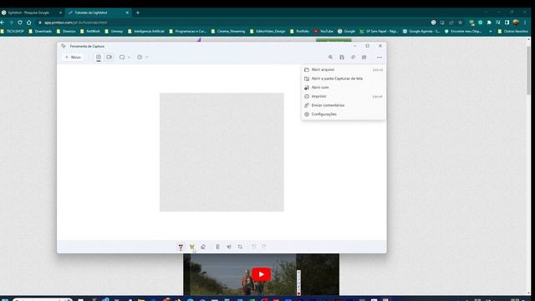
Task: Choose Imprimir from the menu
Action: [x=344, y=96]
